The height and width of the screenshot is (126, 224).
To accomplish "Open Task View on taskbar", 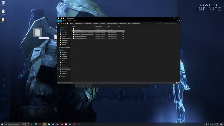I will [31, 124].
